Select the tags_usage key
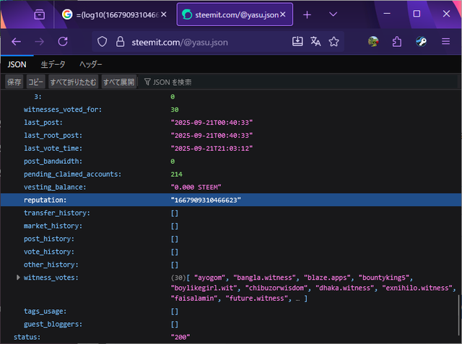This screenshot has height=344, width=462. point(45,312)
